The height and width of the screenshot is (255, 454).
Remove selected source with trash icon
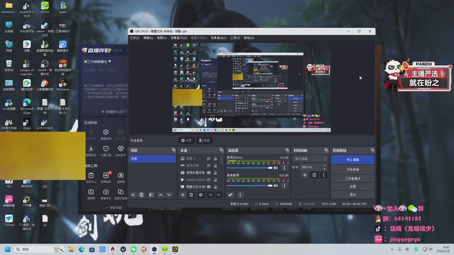pyautogui.click(x=191, y=195)
